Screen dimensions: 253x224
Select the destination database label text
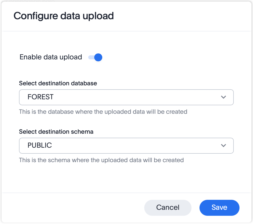click(58, 83)
